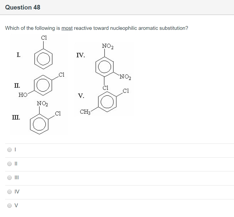The width and height of the screenshot is (234, 217).
Task: Click the underlined word most
Action: pyautogui.click(x=67, y=28)
